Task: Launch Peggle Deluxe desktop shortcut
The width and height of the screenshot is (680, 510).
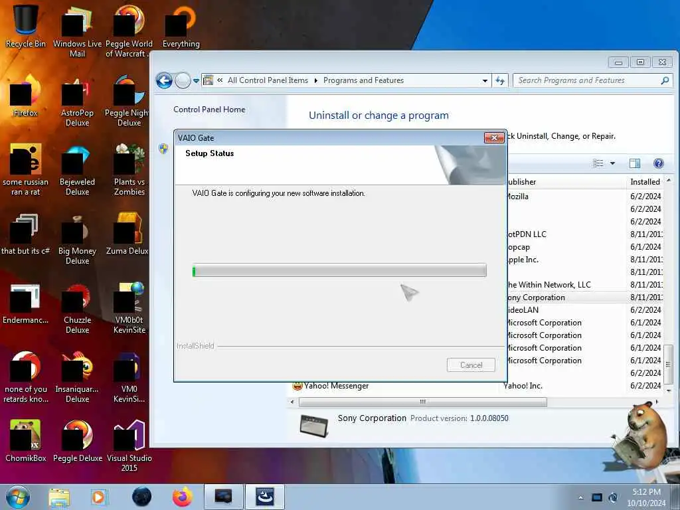Action: coord(77,441)
